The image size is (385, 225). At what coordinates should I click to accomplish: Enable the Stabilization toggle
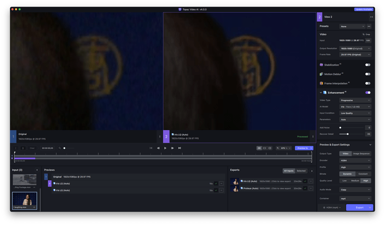368,65
